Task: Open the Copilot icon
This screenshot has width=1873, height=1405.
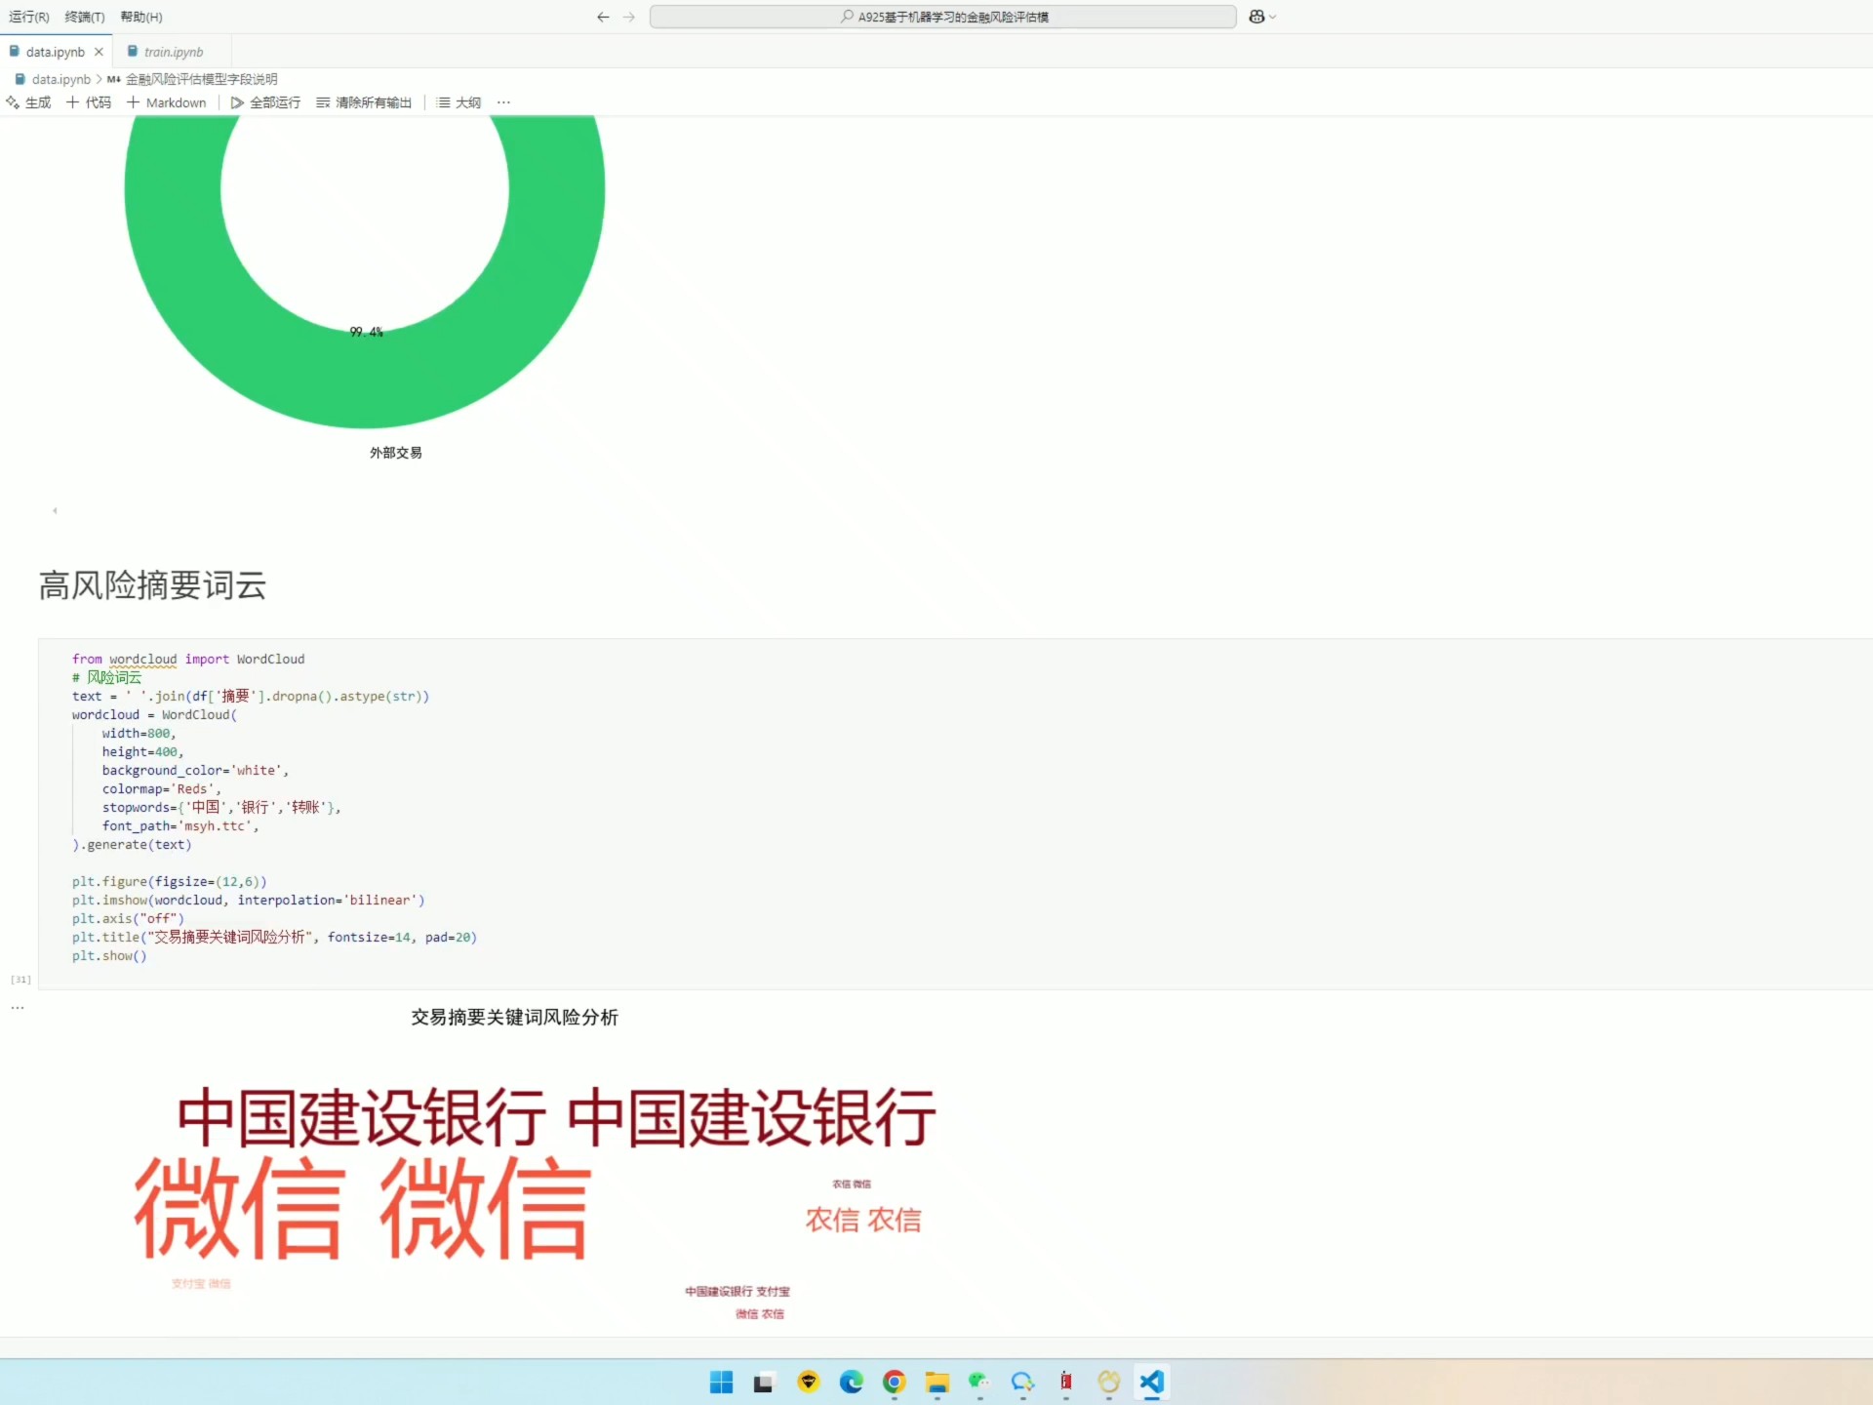Action: point(1256,17)
